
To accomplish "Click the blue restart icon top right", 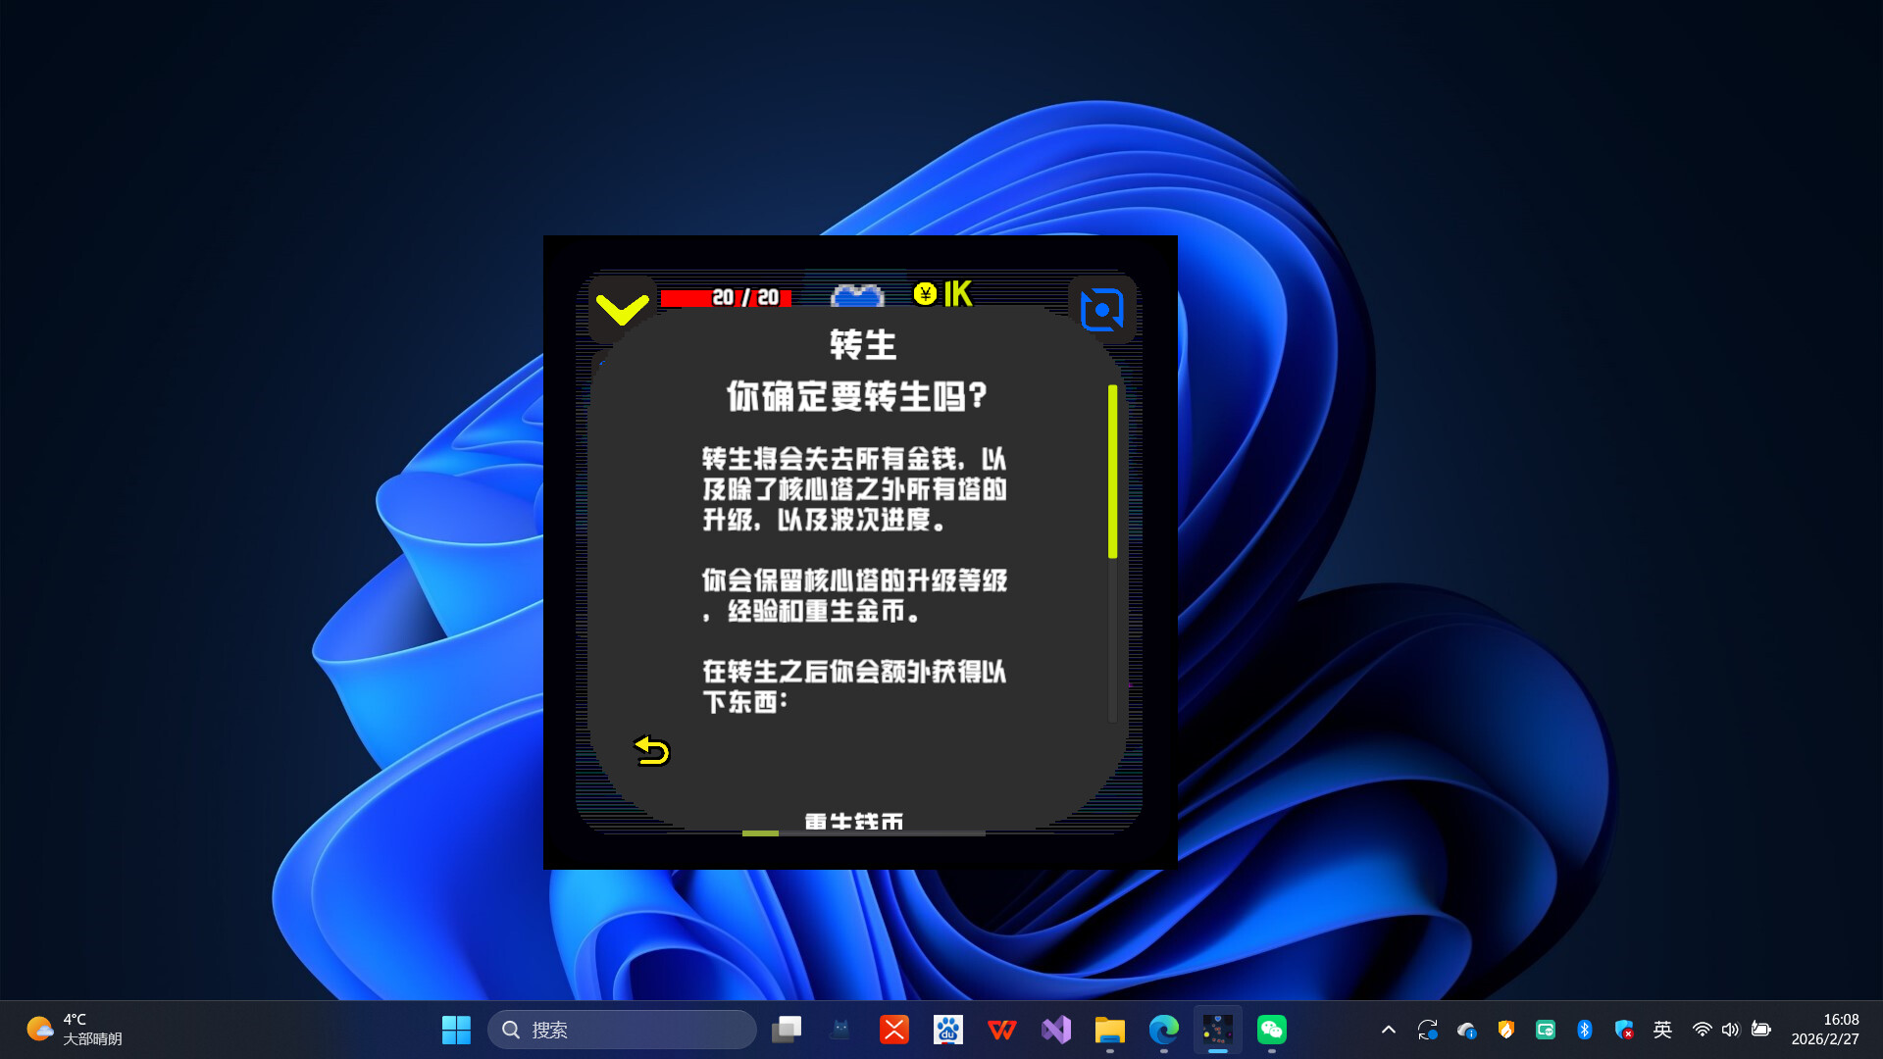I will pos(1102,308).
